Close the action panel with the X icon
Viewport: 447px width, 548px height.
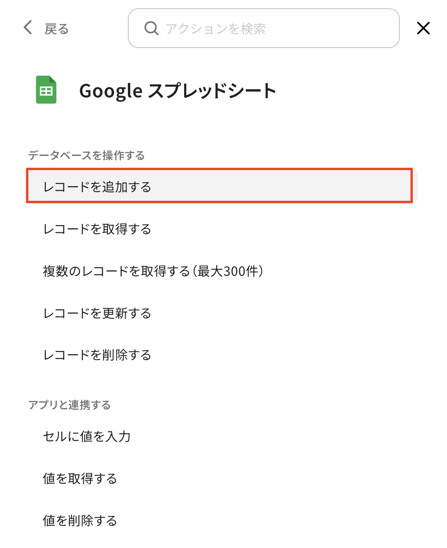[423, 29]
